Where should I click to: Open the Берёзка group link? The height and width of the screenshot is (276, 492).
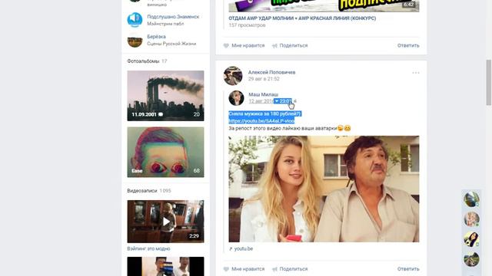click(x=156, y=37)
